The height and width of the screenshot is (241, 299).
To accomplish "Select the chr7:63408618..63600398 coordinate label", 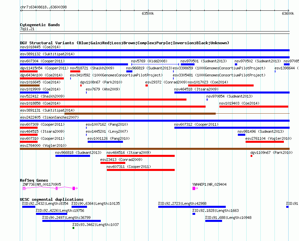I will tap(43, 7).
